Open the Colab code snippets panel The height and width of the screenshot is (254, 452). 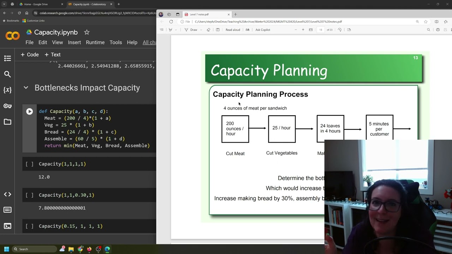(x=7, y=194)
